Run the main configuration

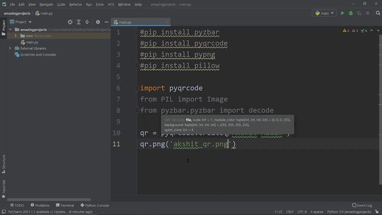(342, 13)
